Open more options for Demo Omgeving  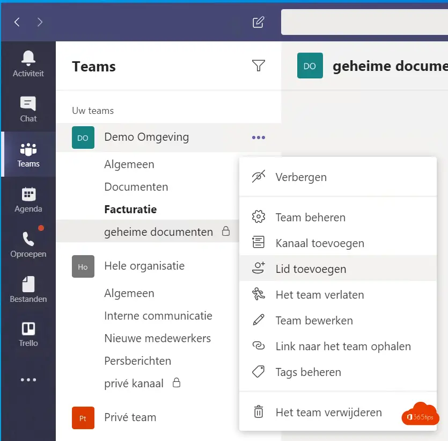259,138
